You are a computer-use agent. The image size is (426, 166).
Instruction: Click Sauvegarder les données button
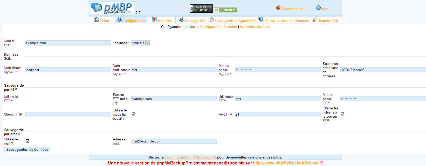click(x=27, y=150)
